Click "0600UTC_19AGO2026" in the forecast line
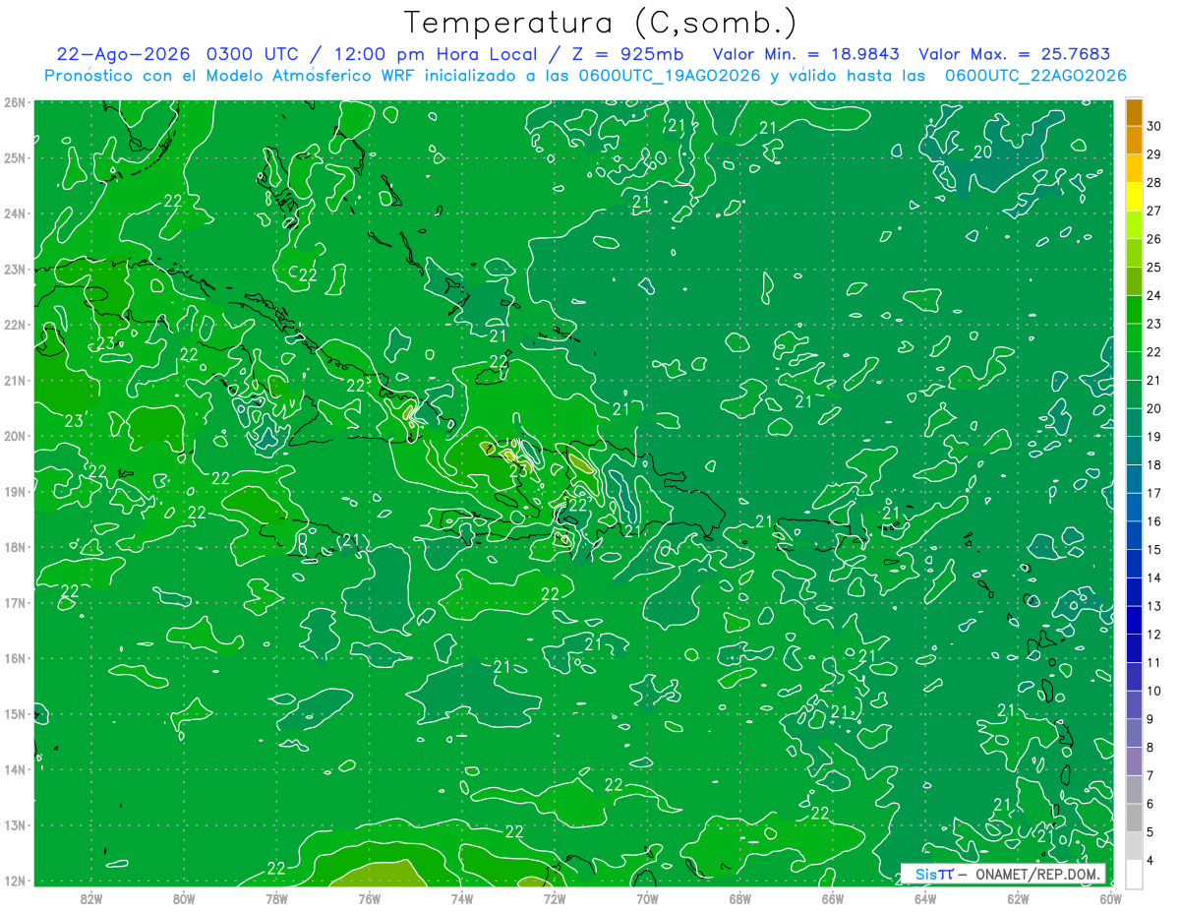1180x912 pixels. coord(667,76)
